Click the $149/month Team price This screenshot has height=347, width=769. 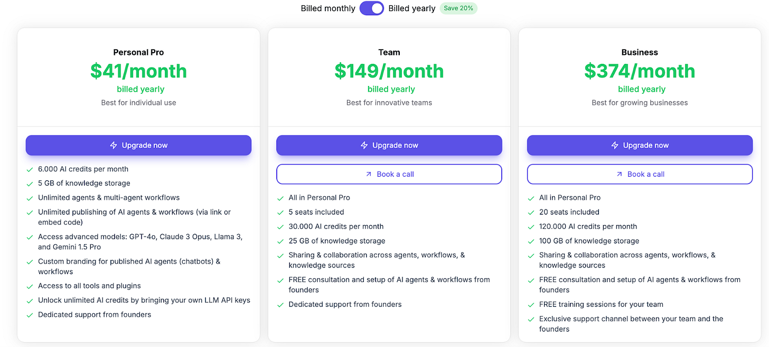pyautogui.click(x=389, y=71)
